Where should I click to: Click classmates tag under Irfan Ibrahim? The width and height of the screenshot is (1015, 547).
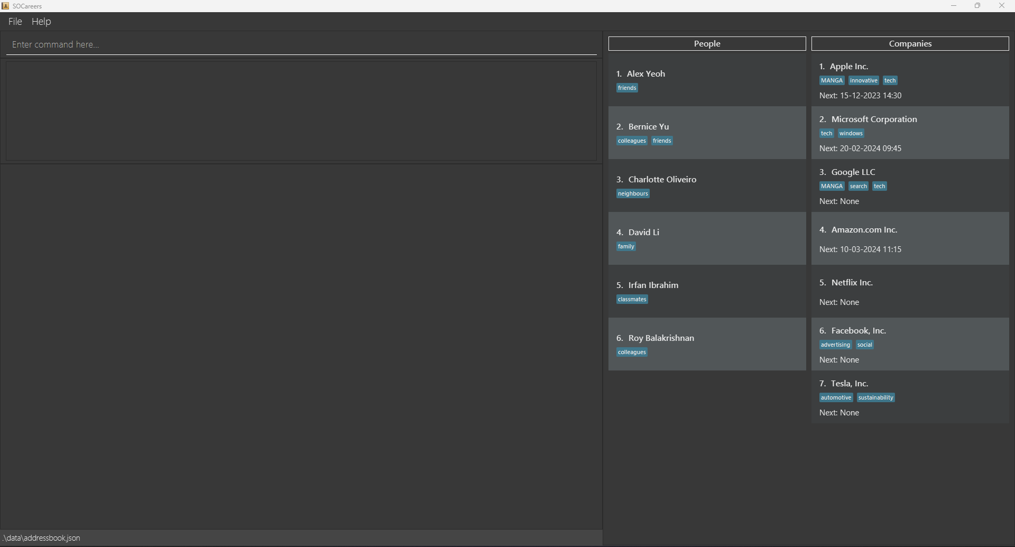(632, 300)
